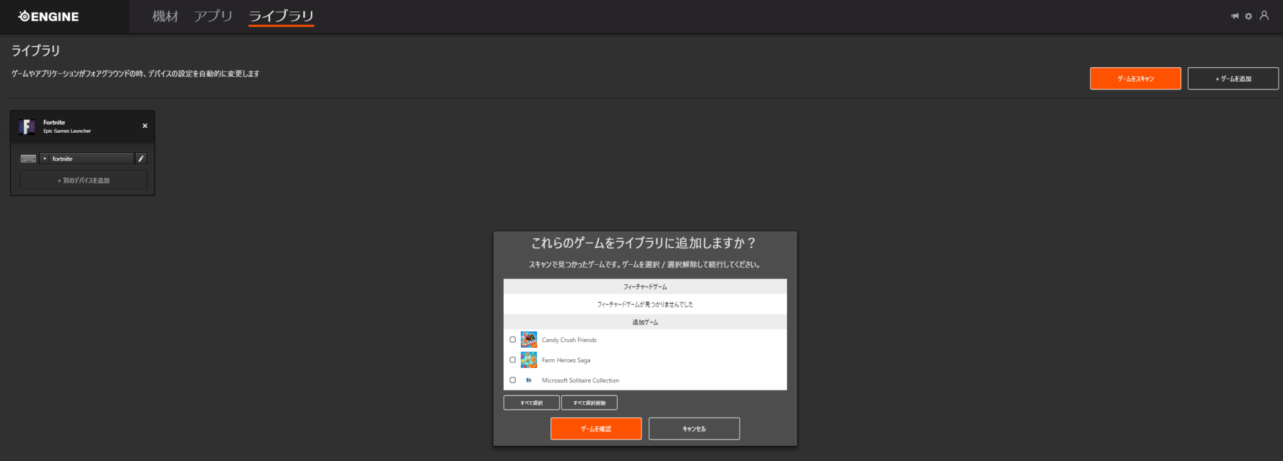This screenshot has width=1283, height=461.
Task: Click the フィーチャードゲームが見つかりませんでした message
Action: point(645,304)
